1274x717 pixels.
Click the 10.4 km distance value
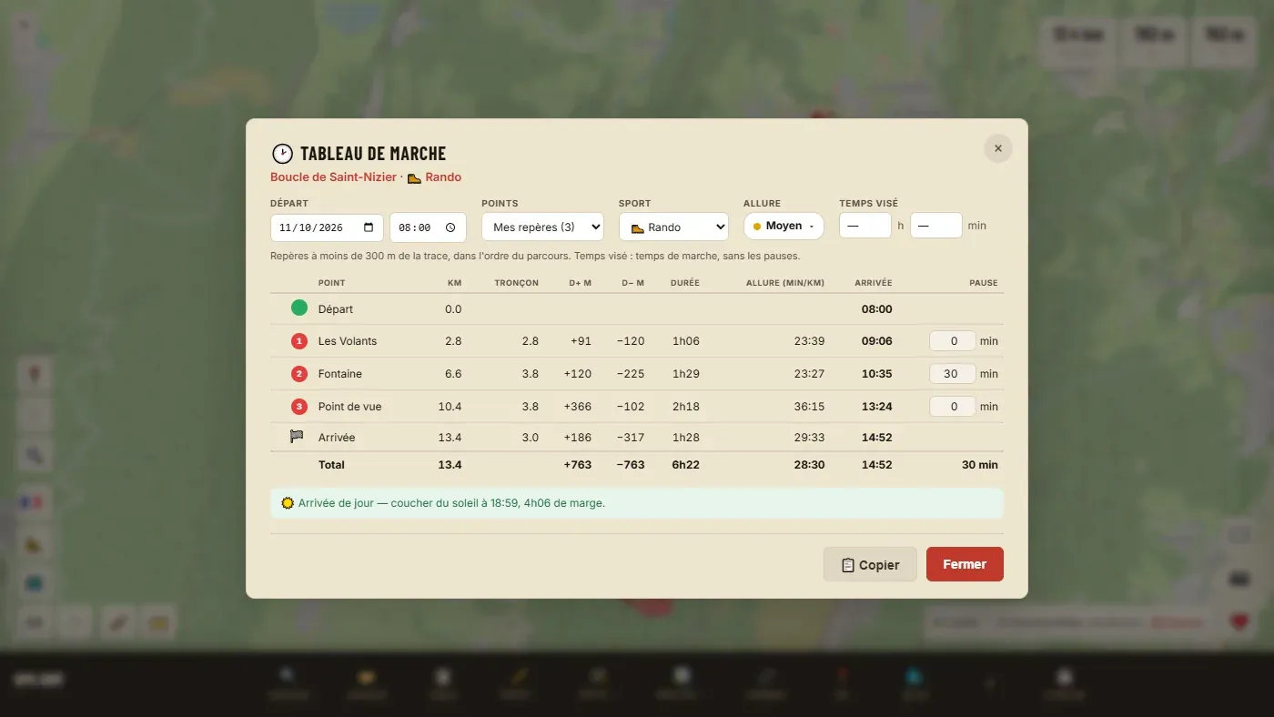[x=450, y=407]
